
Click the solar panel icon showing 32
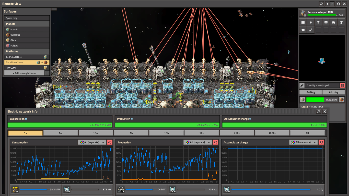[121, 189]
